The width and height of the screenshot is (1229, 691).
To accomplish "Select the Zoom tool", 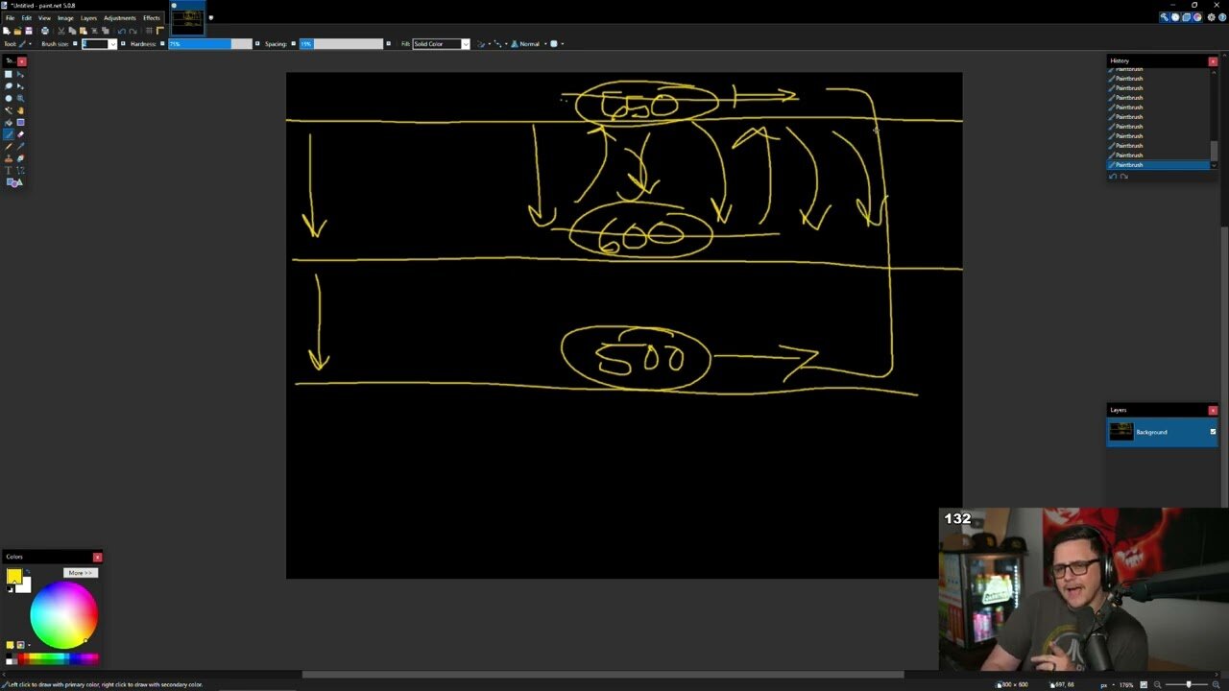I will pos(20,98).
